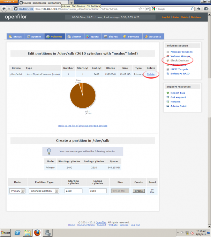Click the Create partition button
The height and width of the screenshot is (237, 211).
pos(139,191)
